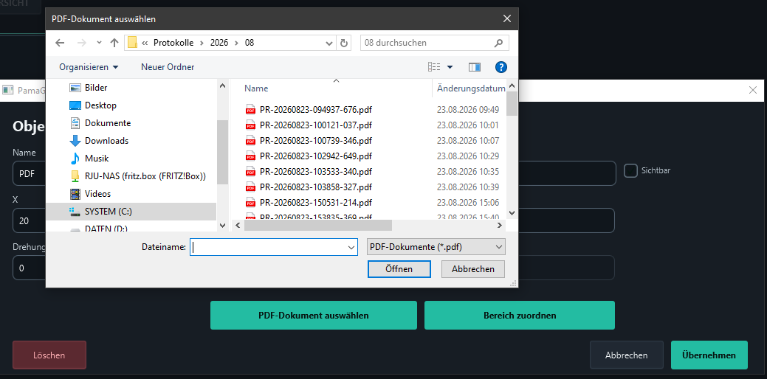
Task: Click PDF icon of PR-20260823-100121-037.pdf
Action: click(250, 125)
